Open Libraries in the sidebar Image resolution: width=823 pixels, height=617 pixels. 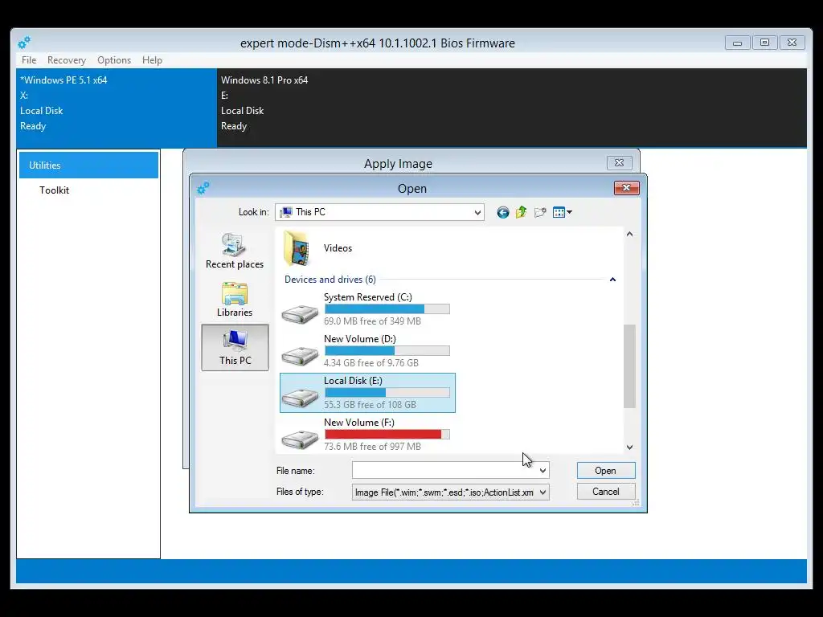coord(235,300)
